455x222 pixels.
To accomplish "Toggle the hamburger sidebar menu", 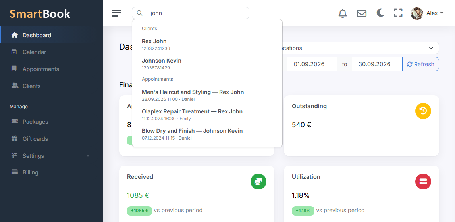I will click(117, 13).
